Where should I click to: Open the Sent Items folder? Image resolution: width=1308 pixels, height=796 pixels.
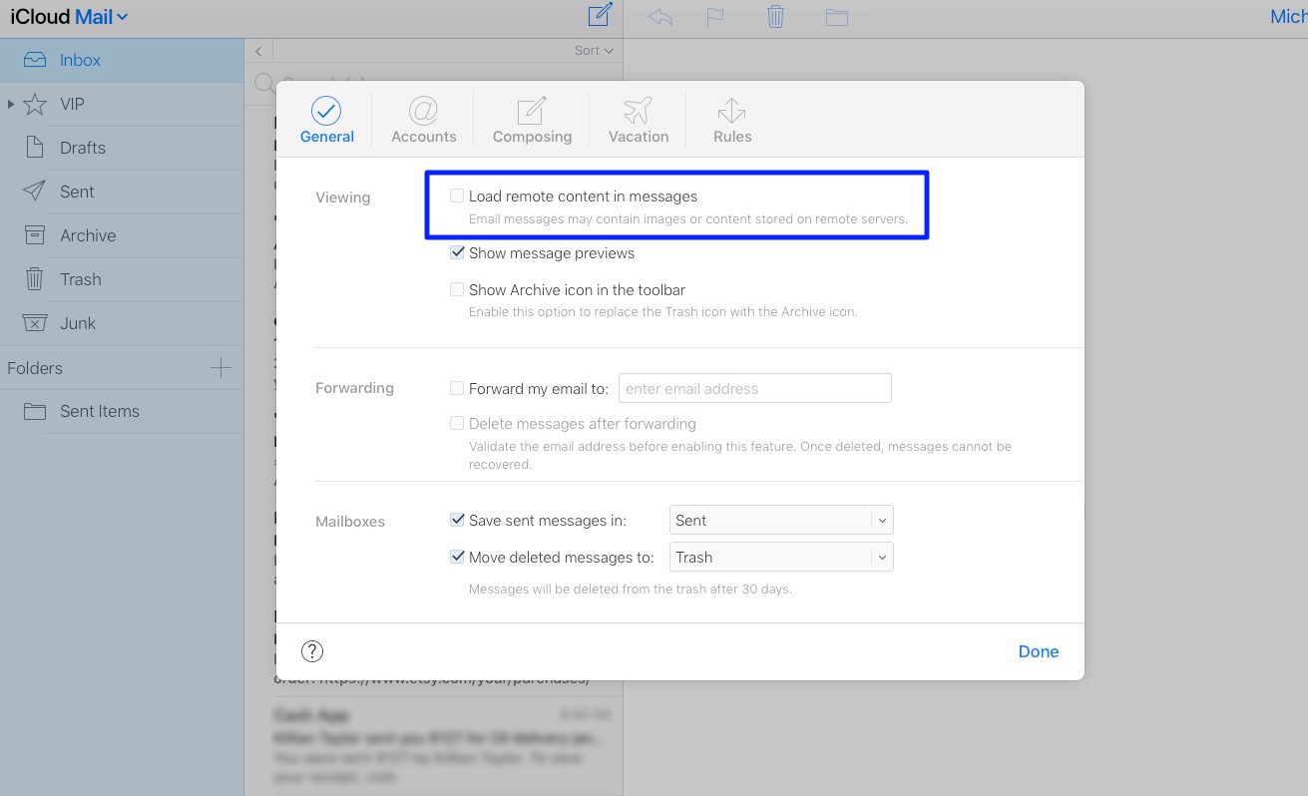pyautogui.click(x=122, y=411)
